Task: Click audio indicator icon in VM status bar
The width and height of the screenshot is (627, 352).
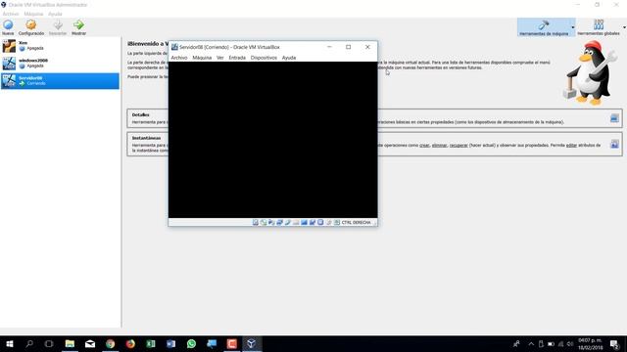Action: pyautogui.click(x=271, y=222)
